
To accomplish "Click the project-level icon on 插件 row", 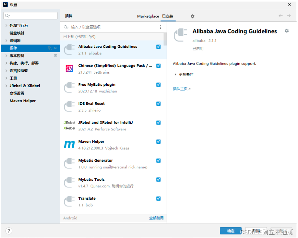I will 56,48.
